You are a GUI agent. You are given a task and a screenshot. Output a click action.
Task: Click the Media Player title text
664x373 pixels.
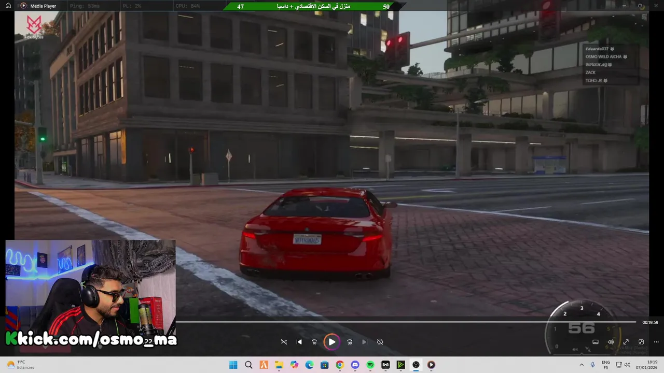point(43,6)
